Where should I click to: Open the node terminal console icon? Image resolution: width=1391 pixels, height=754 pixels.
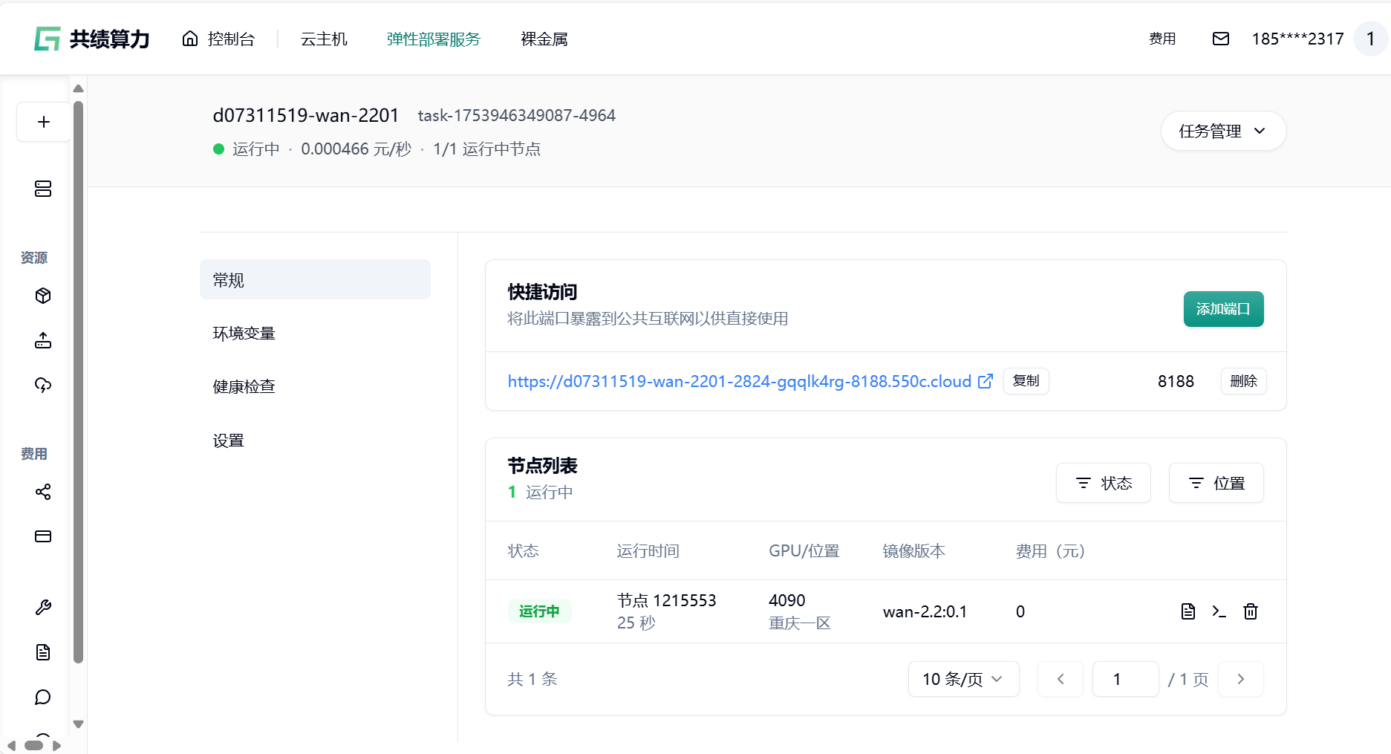pyautogui.click(x=1219, y=611)
